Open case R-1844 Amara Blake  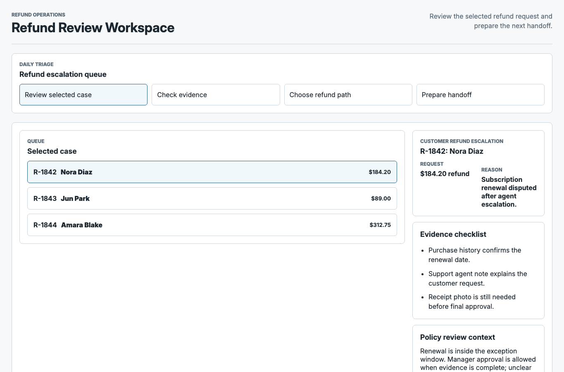[212, 225]
